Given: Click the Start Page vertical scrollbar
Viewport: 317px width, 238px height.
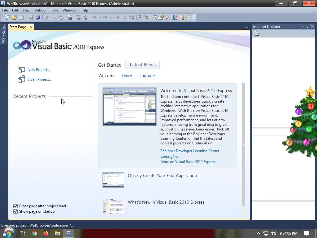Looking at the screenshot, I should pyautogui.click(x=244, y=144).
